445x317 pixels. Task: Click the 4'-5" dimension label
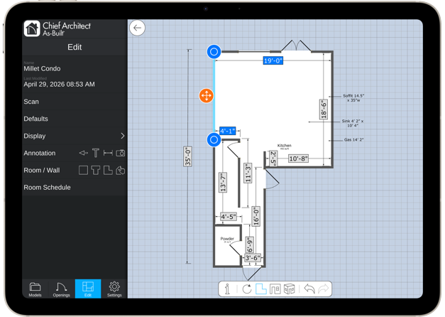(229, 217)
